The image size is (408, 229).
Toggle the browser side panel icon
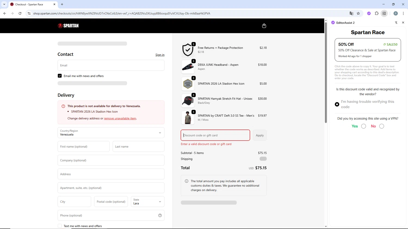pyautogui.click(x=384, y=13)
